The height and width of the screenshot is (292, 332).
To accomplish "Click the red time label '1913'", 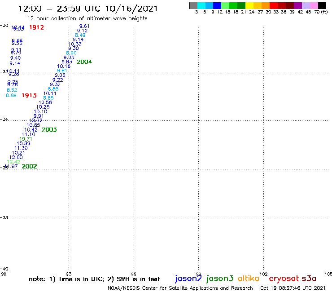I will [29, 95].
